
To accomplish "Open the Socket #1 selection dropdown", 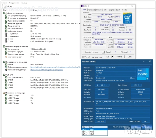I will point(98,52).
